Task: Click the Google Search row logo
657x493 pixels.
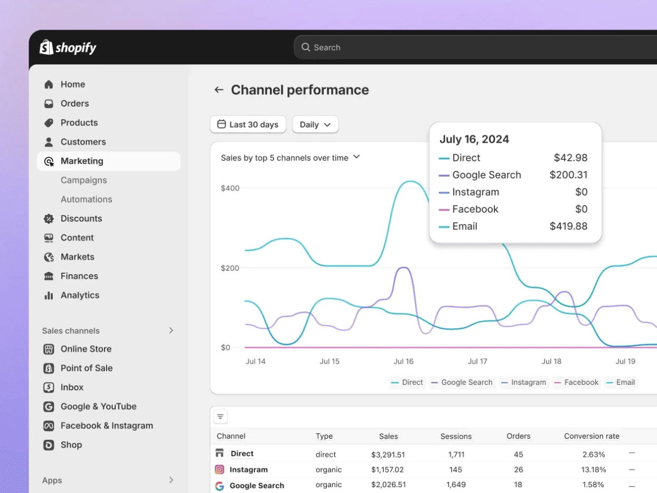Action: coord(220,486)
